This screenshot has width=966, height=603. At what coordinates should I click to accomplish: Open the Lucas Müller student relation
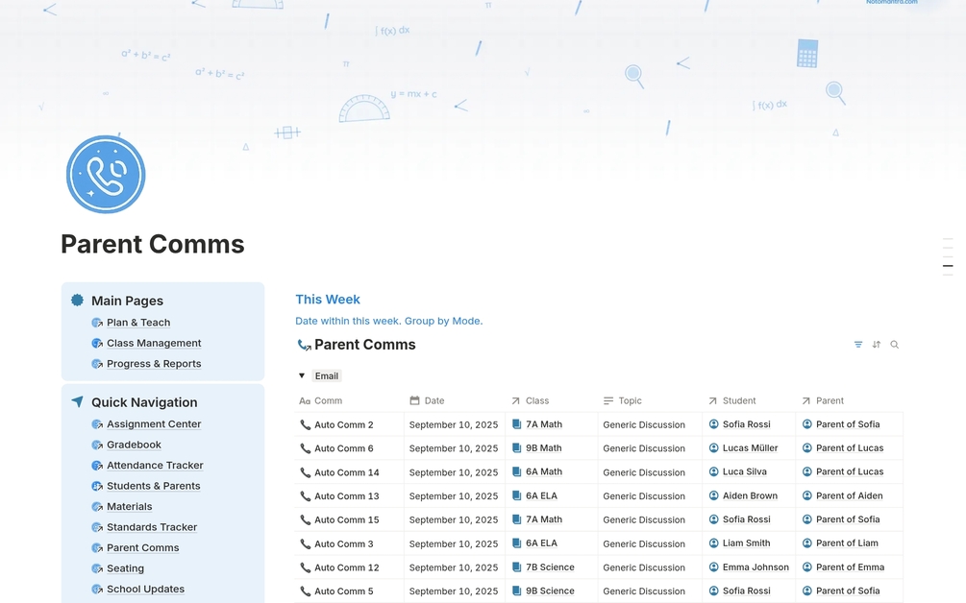750,448
